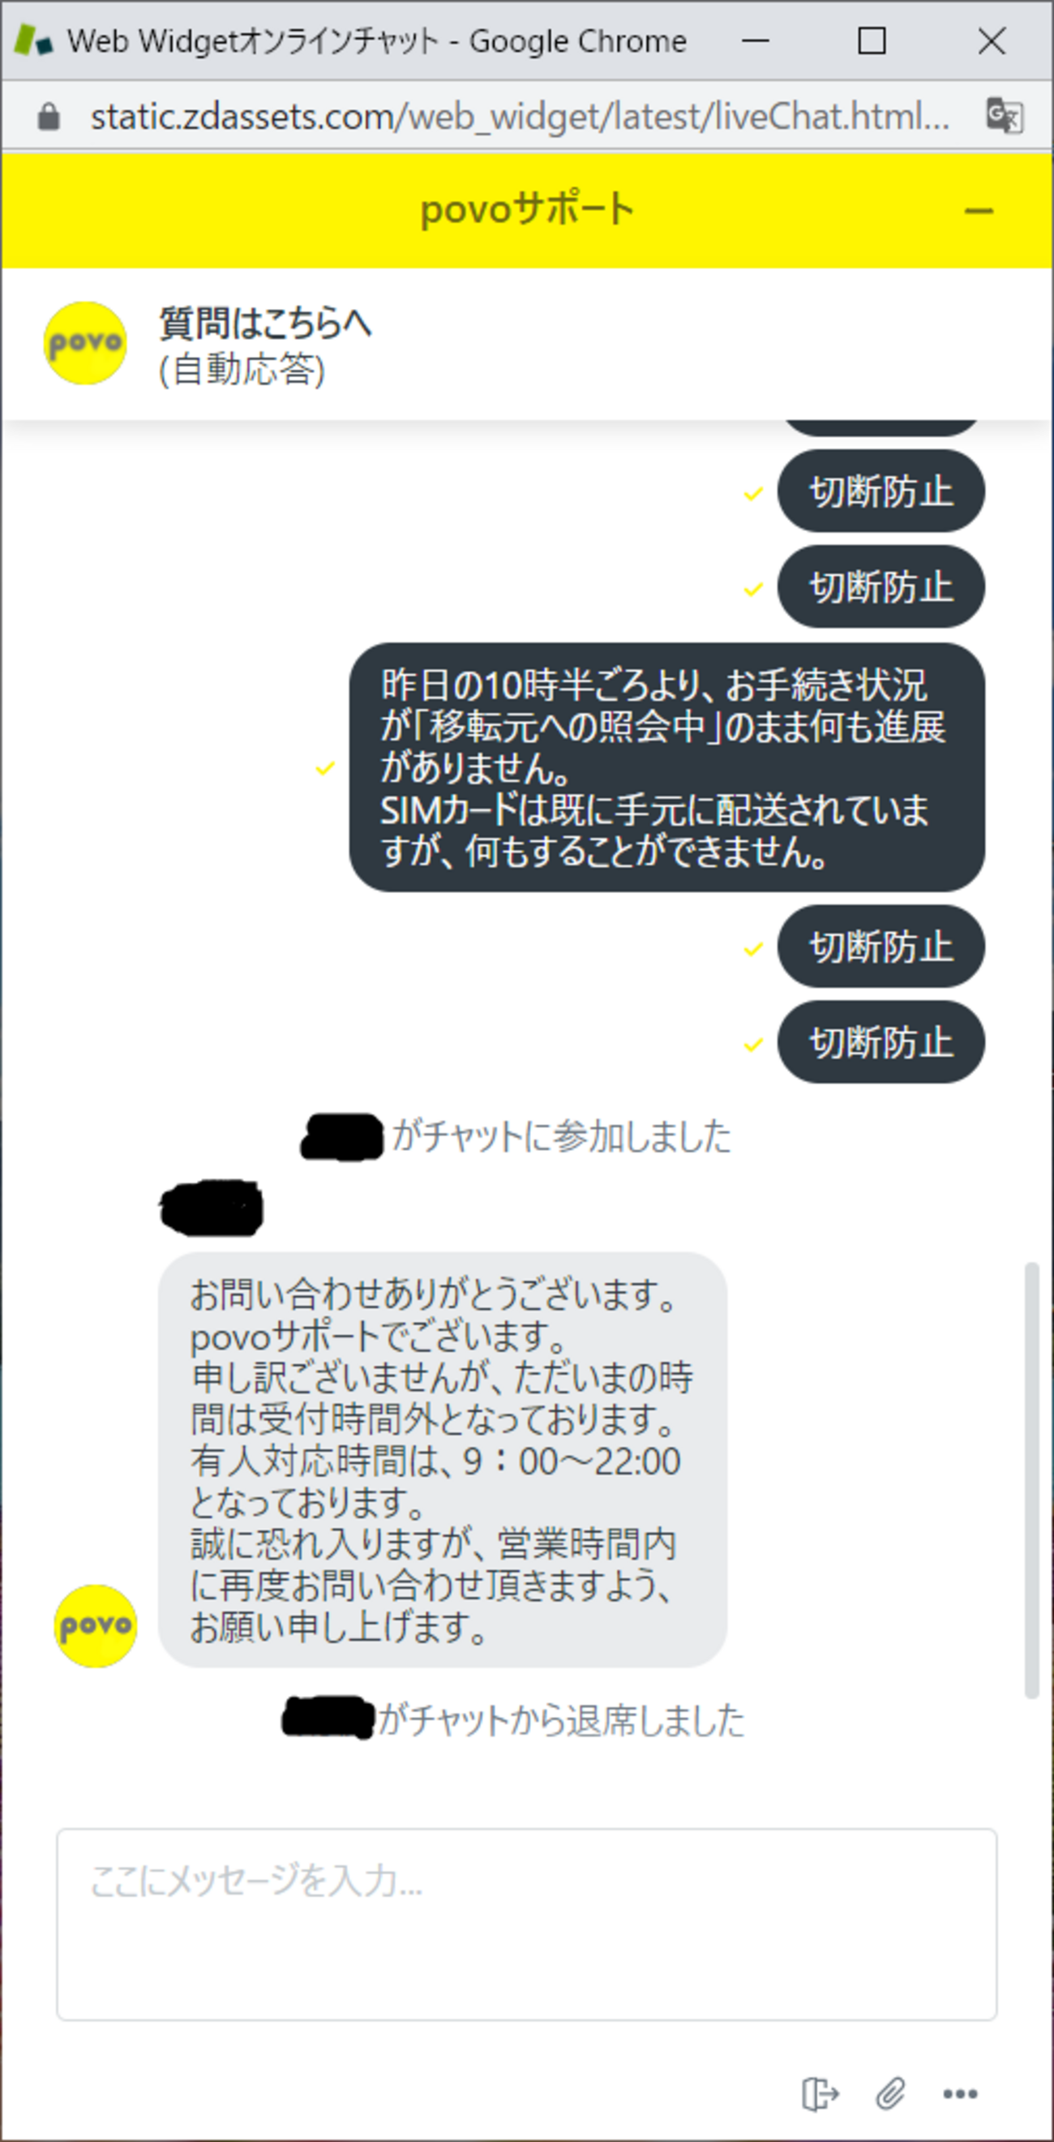The image size is (1054, 2142).
Task: Minimize the povo support chat widget
Action: pos(979,211)
